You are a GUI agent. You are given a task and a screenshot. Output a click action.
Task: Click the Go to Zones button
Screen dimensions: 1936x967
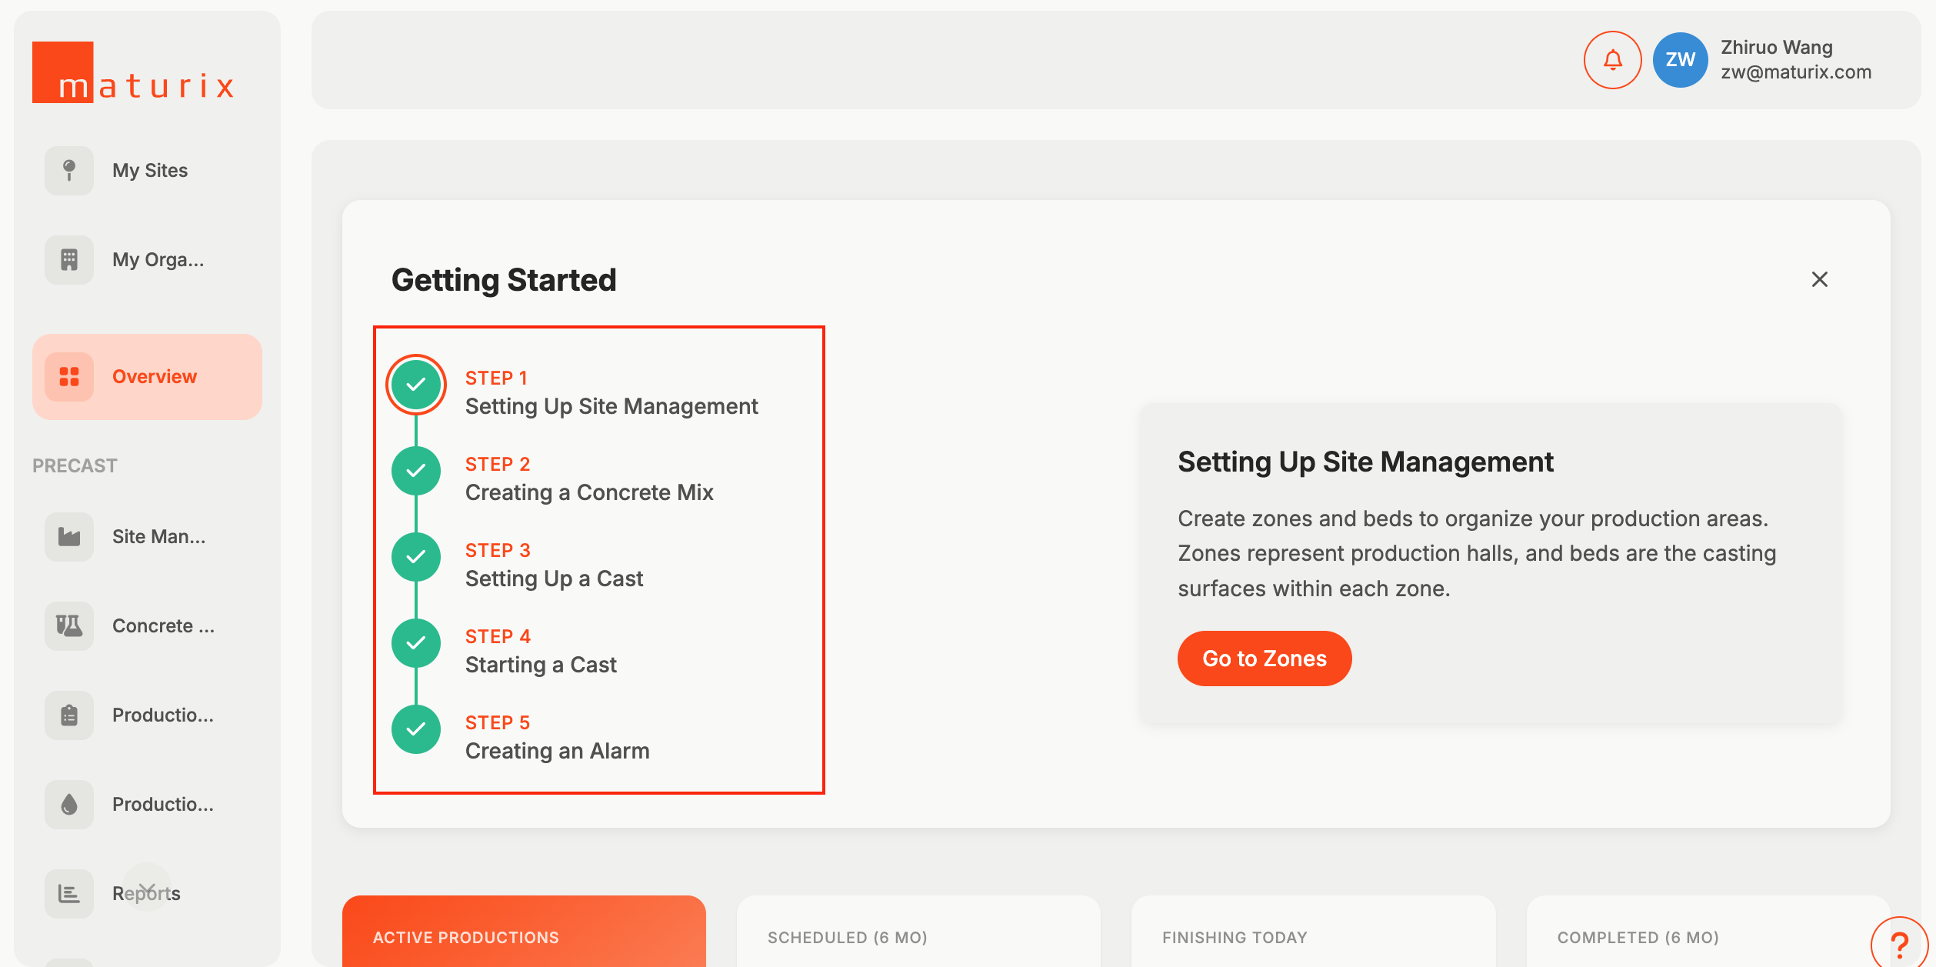(x=1264, y=659)
